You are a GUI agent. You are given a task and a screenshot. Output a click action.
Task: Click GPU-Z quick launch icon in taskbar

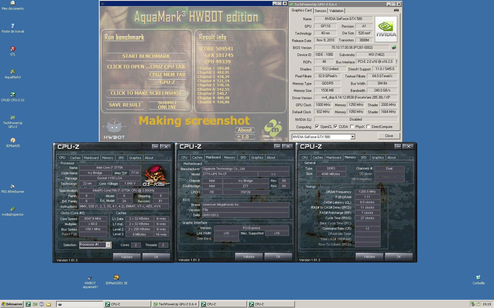[35, 304]
